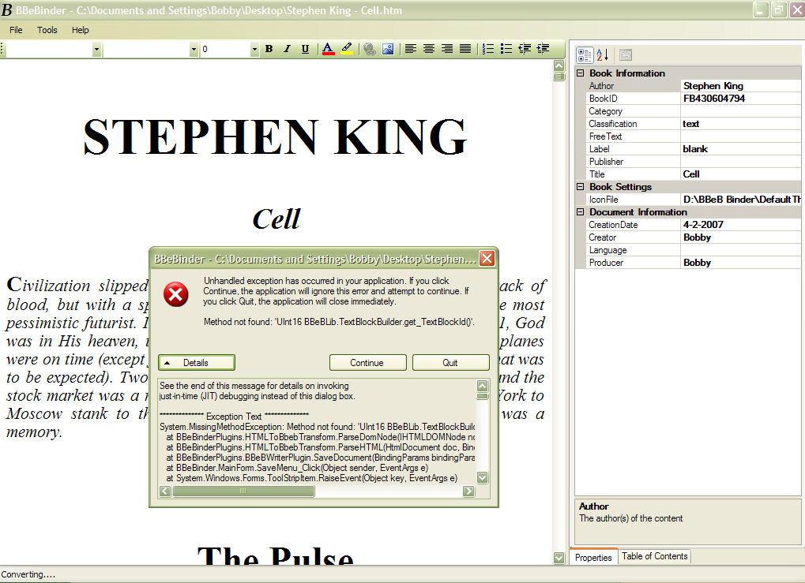Open the property pages icon

point(626,55)
